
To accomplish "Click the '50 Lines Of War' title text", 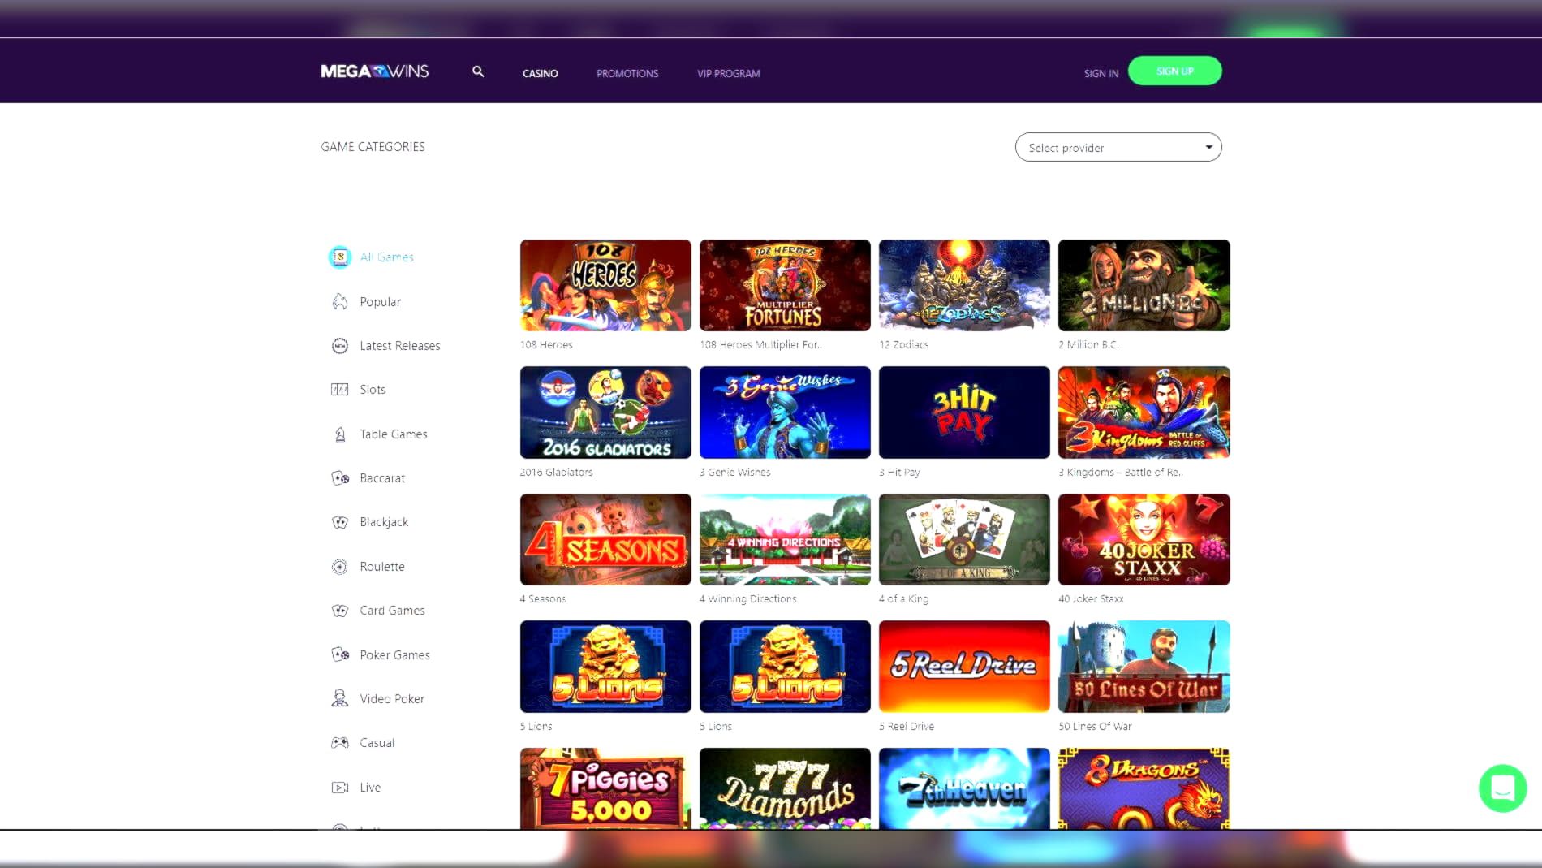I will 1095,726.
